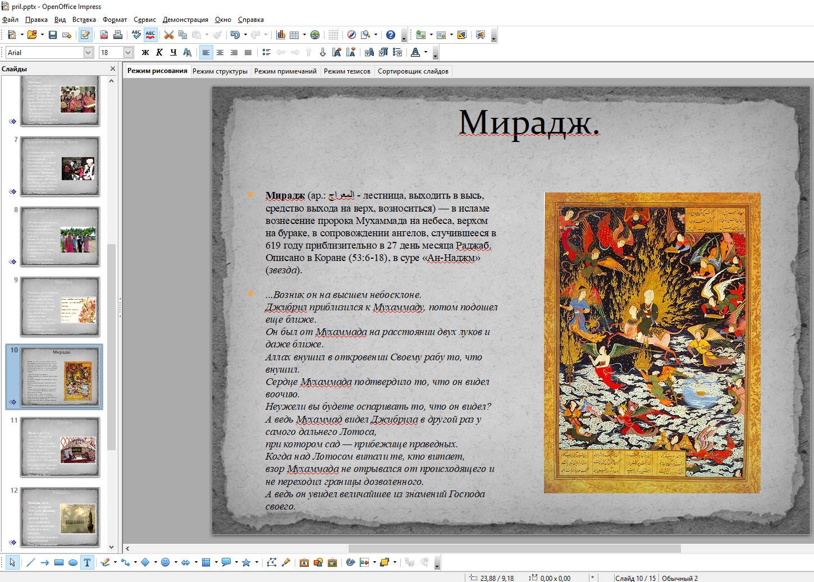Select the Ellipse drawing tool
814x582 pixels.
[73, 562]
